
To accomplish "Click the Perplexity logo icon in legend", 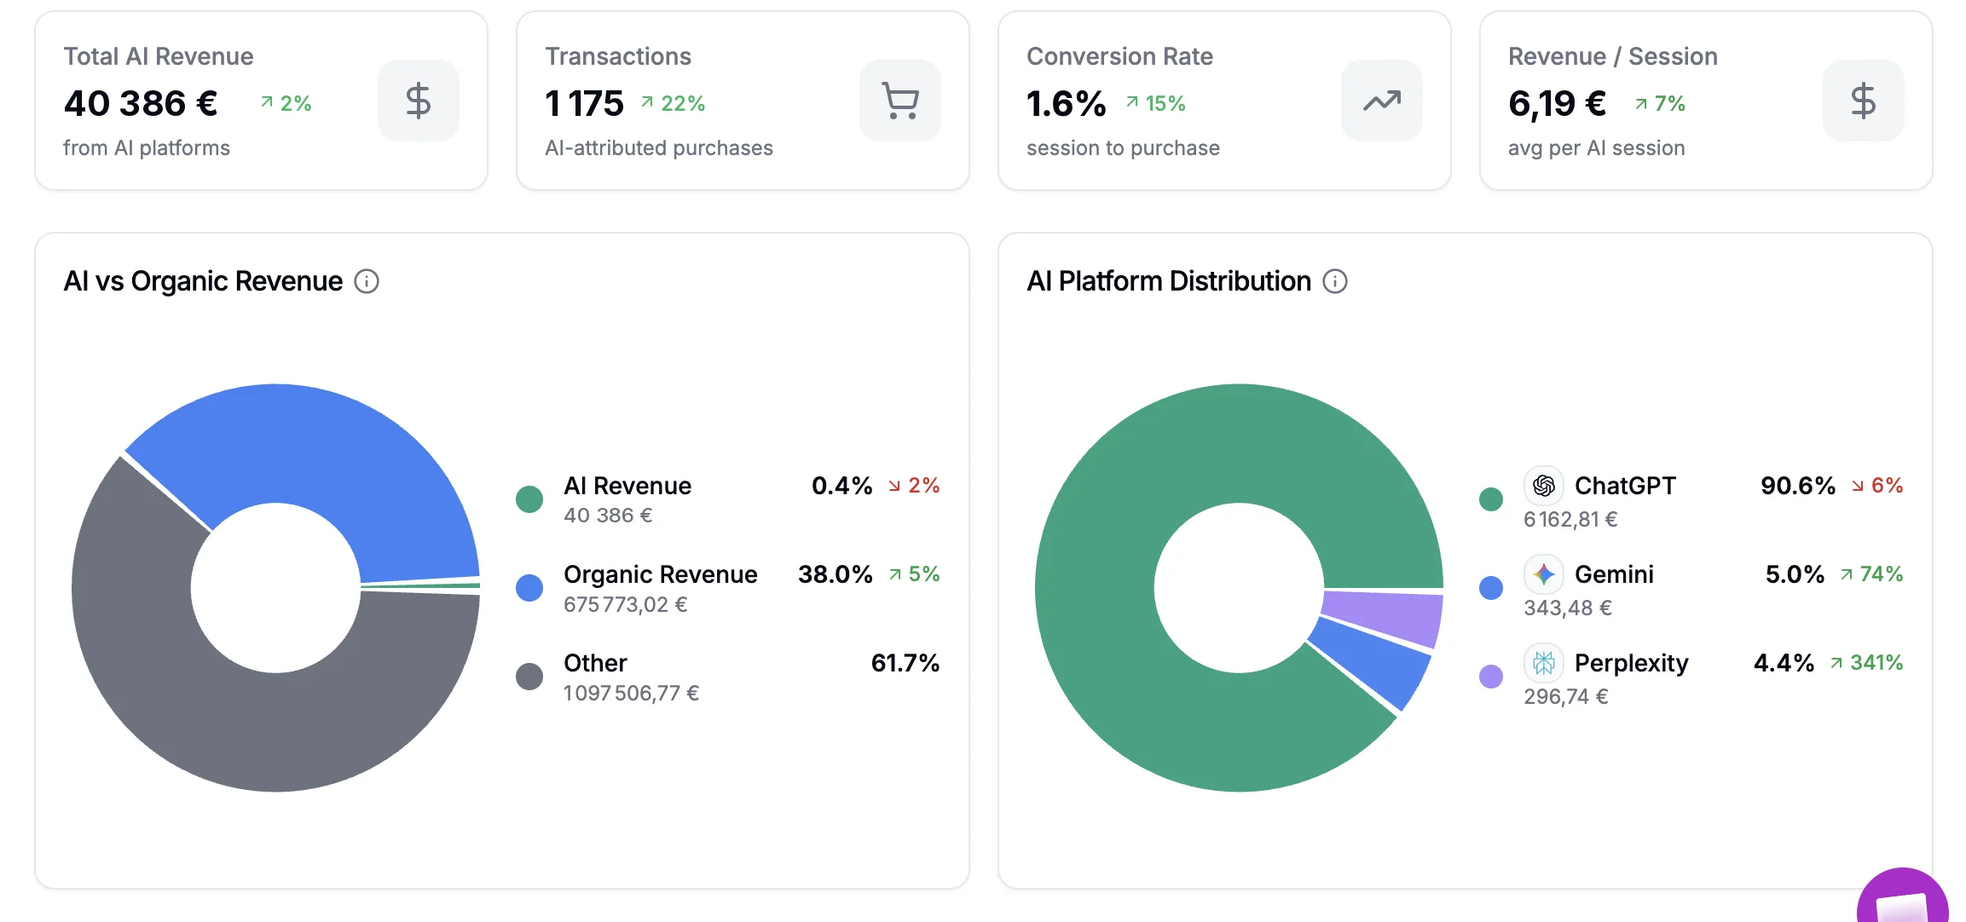I will [x=1544, y=663].
